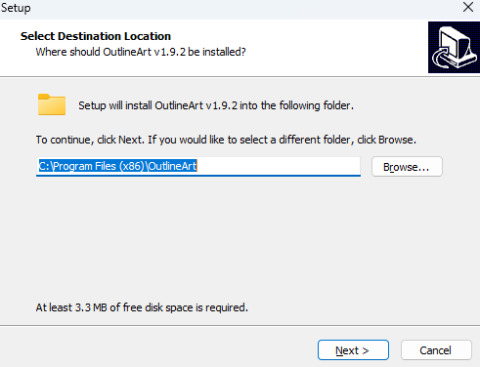Viewport: 480px width, 367px height.
Task: Close the Setup window with X
Action: tap(468, 7)
